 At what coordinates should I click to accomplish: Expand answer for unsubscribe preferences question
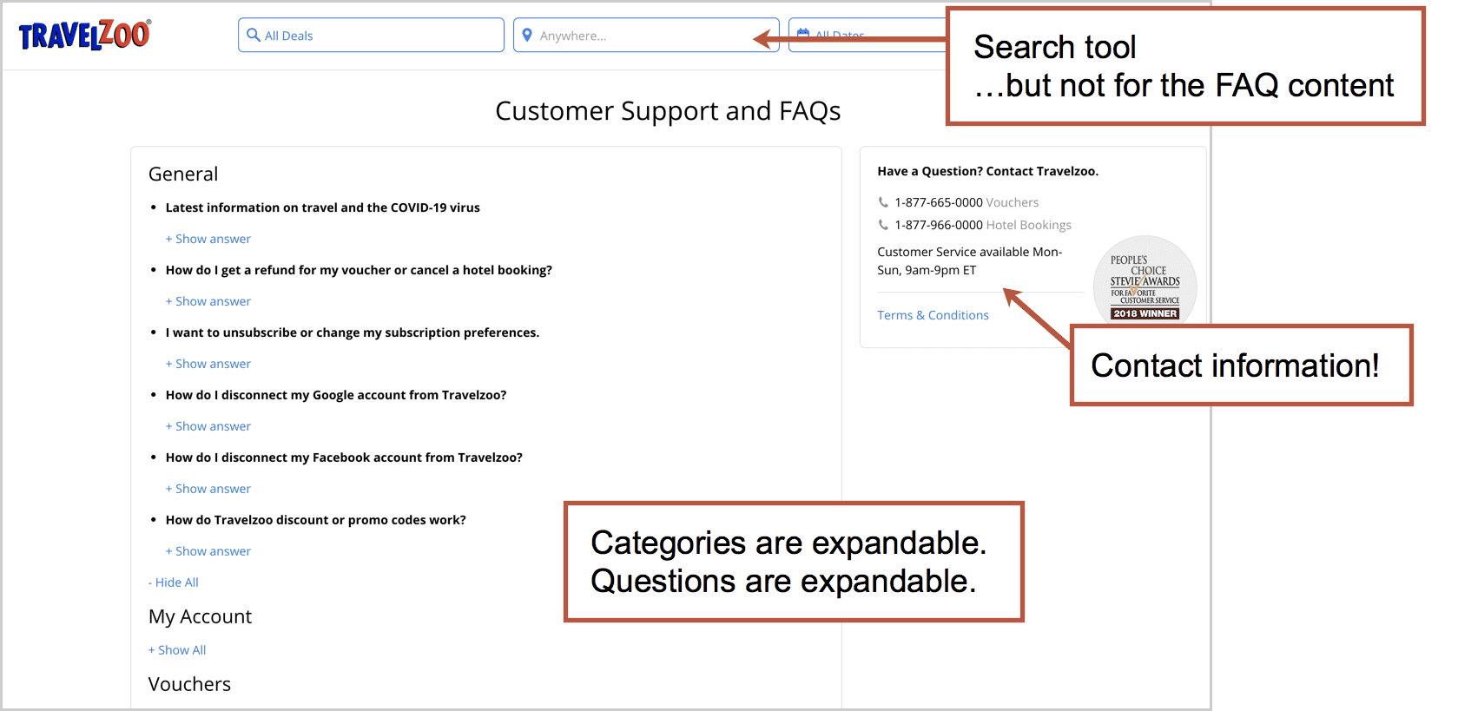coord(208,364)
